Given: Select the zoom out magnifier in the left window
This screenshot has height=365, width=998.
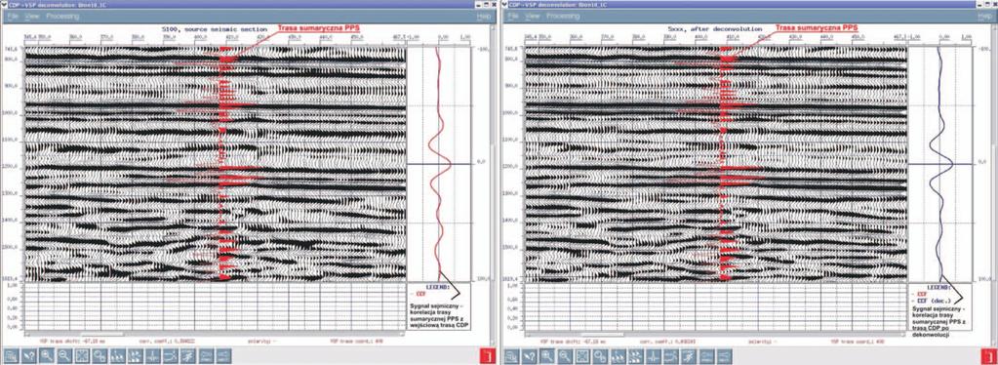Looking at the screenshot, I should tap(65, 356).
